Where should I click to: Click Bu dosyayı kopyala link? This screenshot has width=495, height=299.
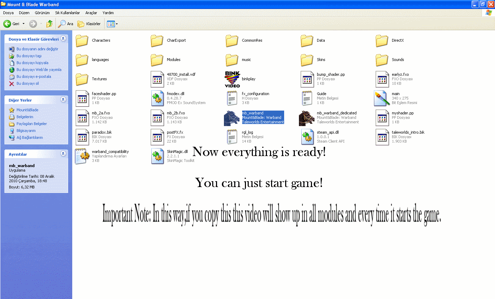pos(32,63)
